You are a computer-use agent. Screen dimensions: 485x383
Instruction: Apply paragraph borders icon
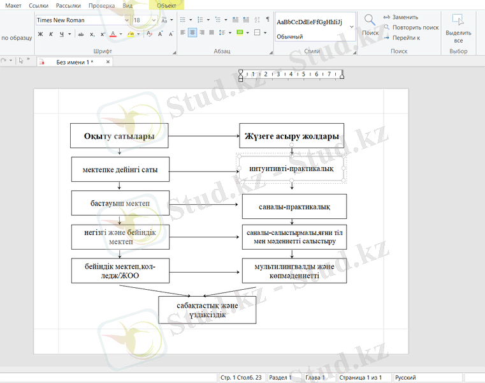point(257,33)
